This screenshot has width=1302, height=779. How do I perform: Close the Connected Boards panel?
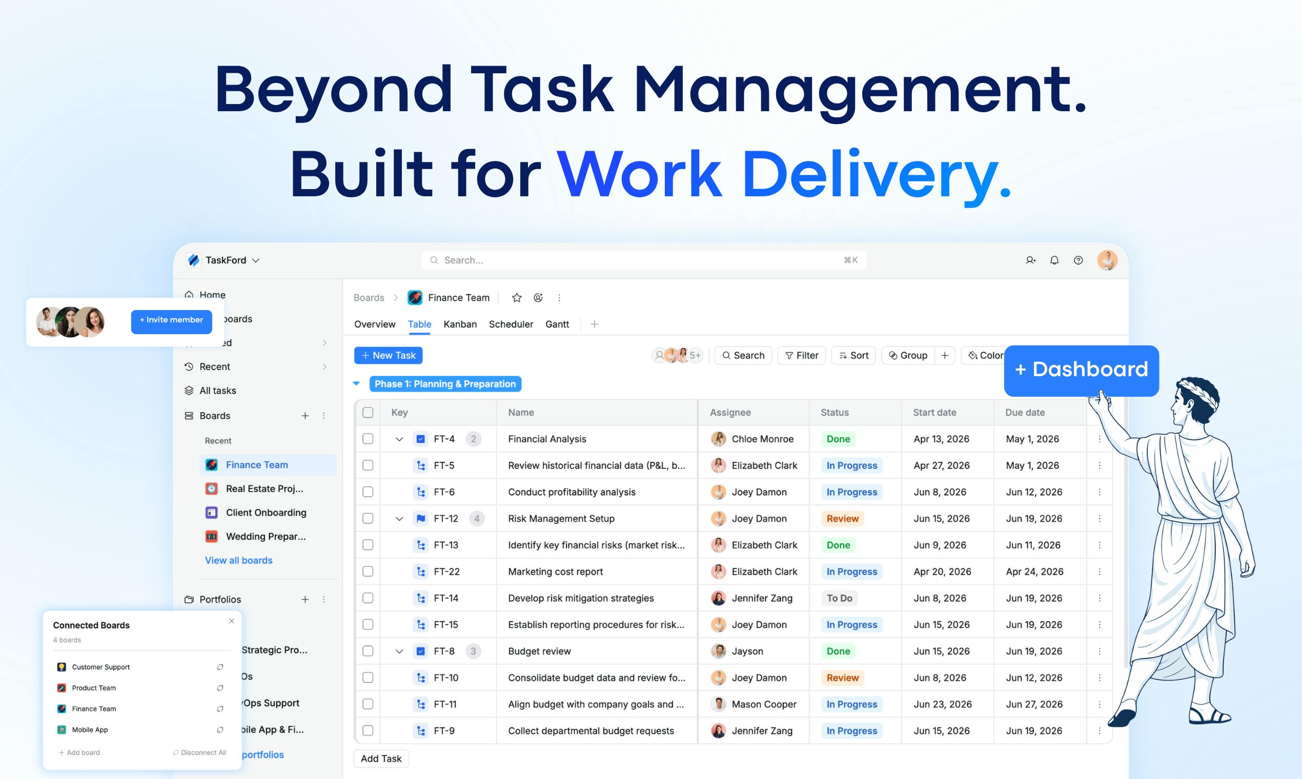click(x=232, y=621)
